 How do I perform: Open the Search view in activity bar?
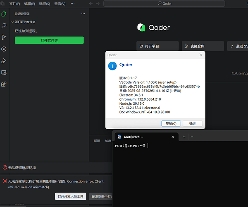pyautogui.click(x=4, y=26)
